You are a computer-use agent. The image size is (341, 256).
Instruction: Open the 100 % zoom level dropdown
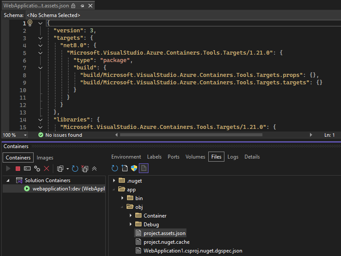[x=25, y=135]
